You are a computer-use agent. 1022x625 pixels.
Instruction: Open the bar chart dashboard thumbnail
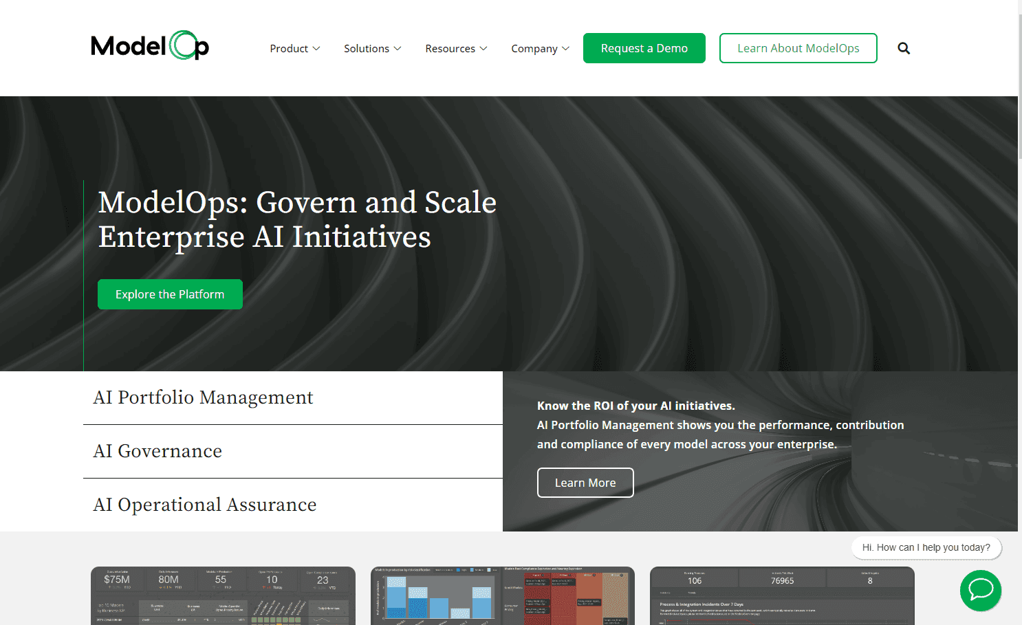(x=503, y=595)
